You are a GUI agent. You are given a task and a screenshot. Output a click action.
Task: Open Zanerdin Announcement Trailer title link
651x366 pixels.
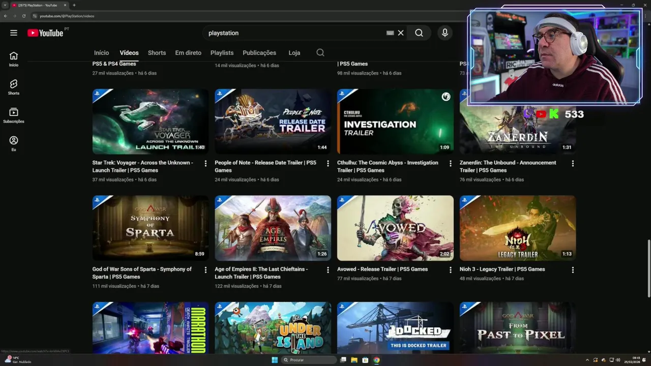(508, 166)
